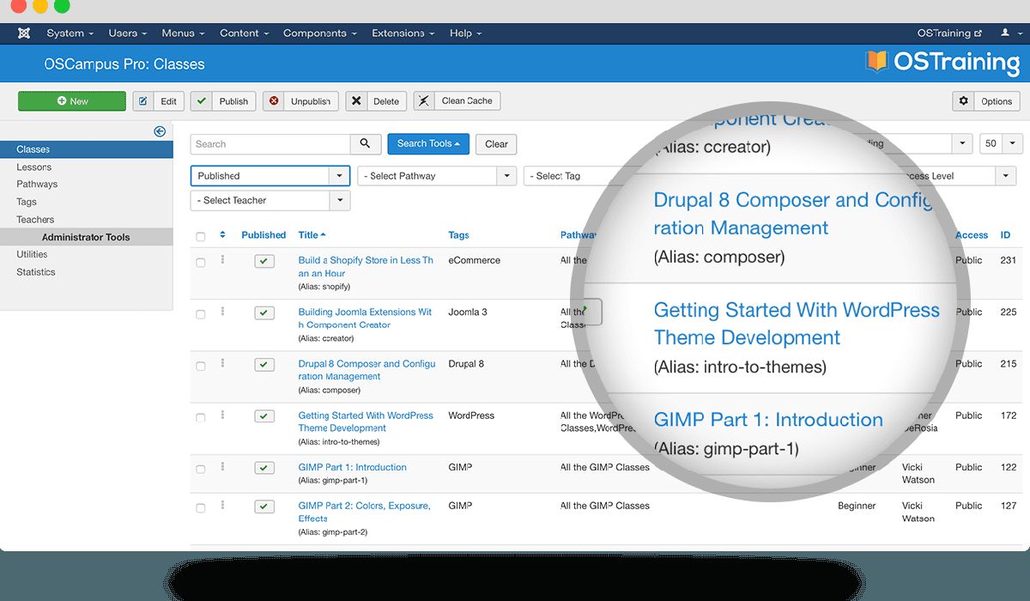
Task: Click drag handle for Shopify Store row
Action: (x=223, y=259)
